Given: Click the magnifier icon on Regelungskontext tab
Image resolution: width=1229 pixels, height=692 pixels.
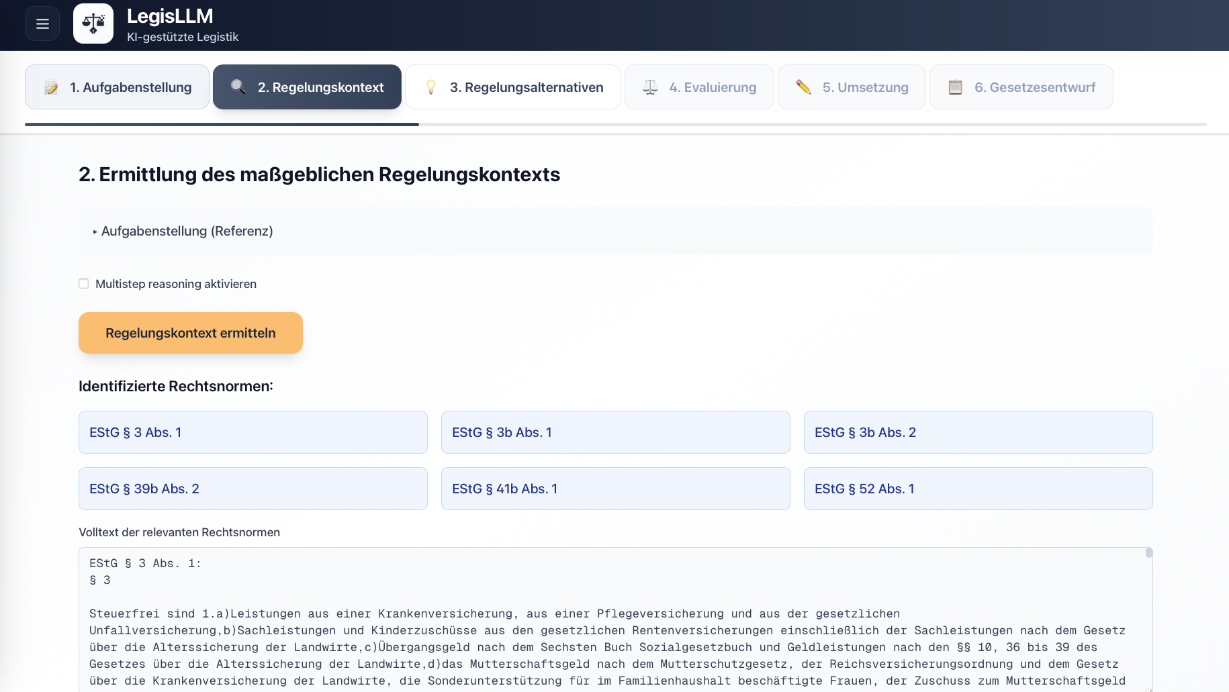Looking at the screenshot, I should (x=238, y=87).
